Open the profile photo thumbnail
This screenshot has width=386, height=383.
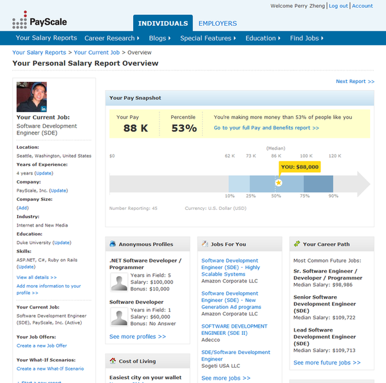[x=32, y=97]
